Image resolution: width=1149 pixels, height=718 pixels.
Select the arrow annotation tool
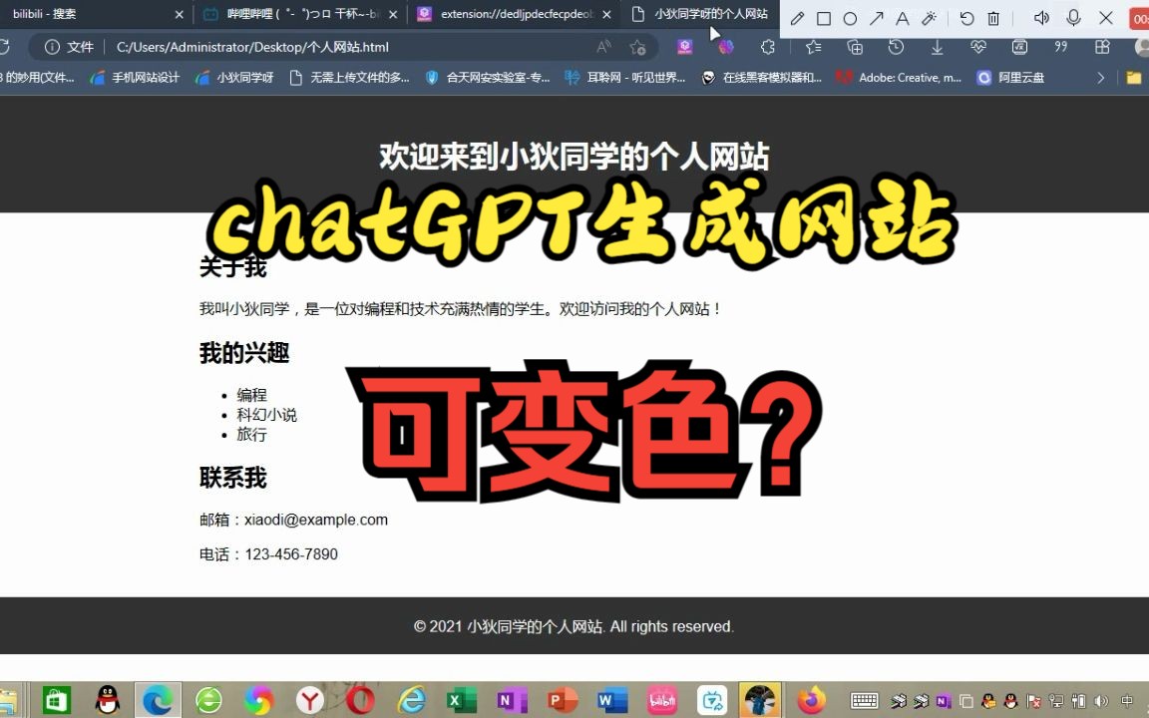coord(877,18)
